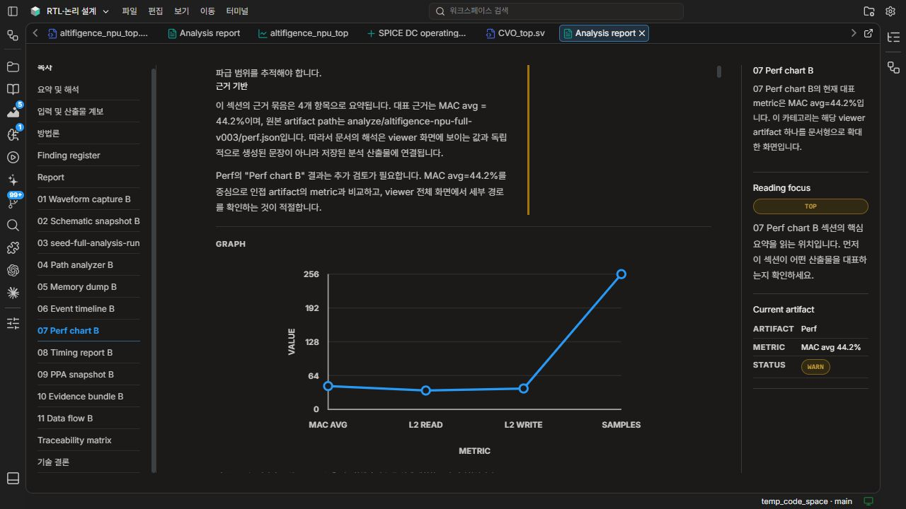This screenshot has height=509, width=906.
Task: Open the search magnifier icon in activity bar
Action: pos(13,225)
